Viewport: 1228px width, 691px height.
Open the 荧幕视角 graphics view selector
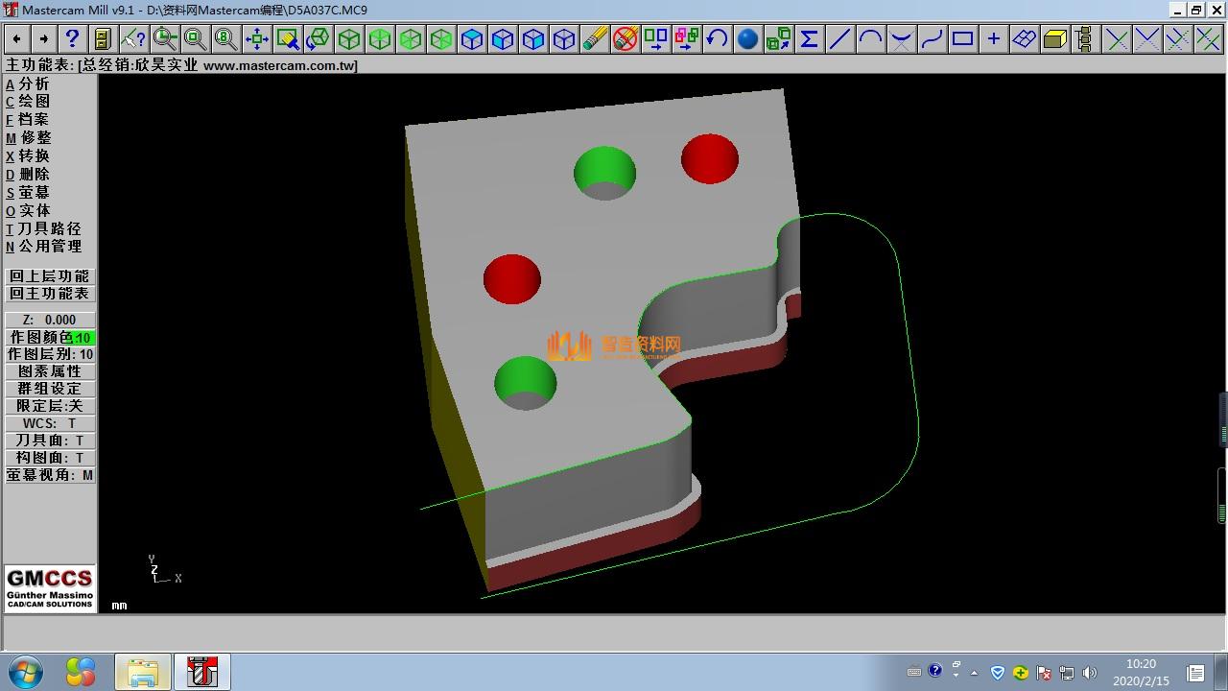[x=50, y=475]
